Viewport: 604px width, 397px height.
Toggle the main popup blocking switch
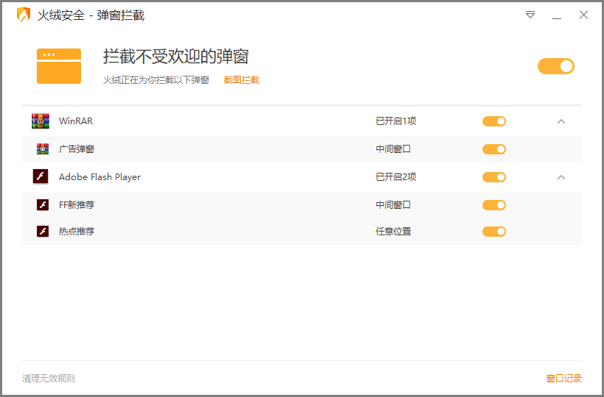(555, 66)
